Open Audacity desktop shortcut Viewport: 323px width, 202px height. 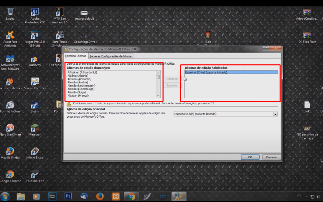[x=35, y=61]
